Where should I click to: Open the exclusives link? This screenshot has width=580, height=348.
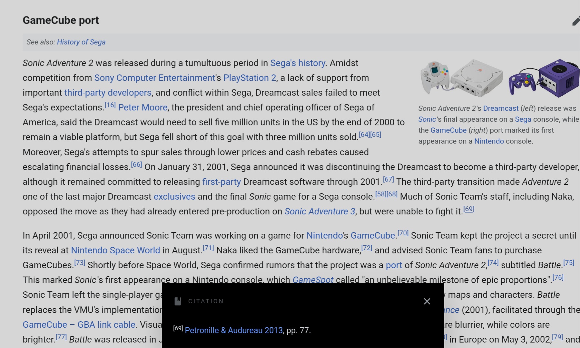pyautogui.click(x=174, y=197)
